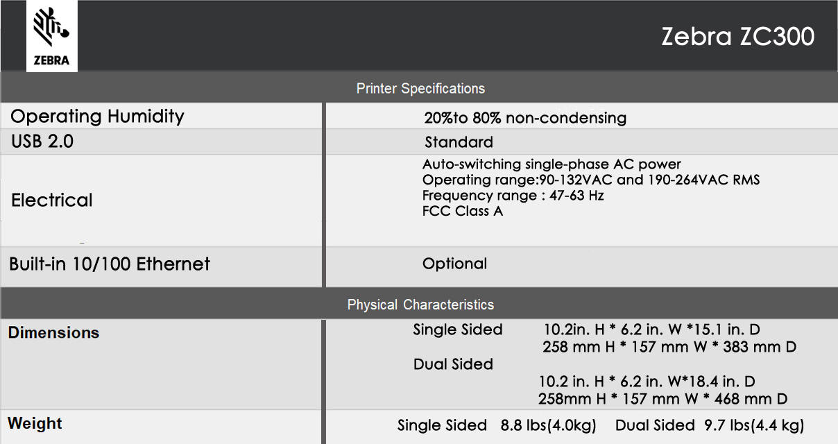Image resolution: width=838 pixels, height=444 pixels.
Task: Click the Optional value for Ethernet
Action: click(454, 264)
